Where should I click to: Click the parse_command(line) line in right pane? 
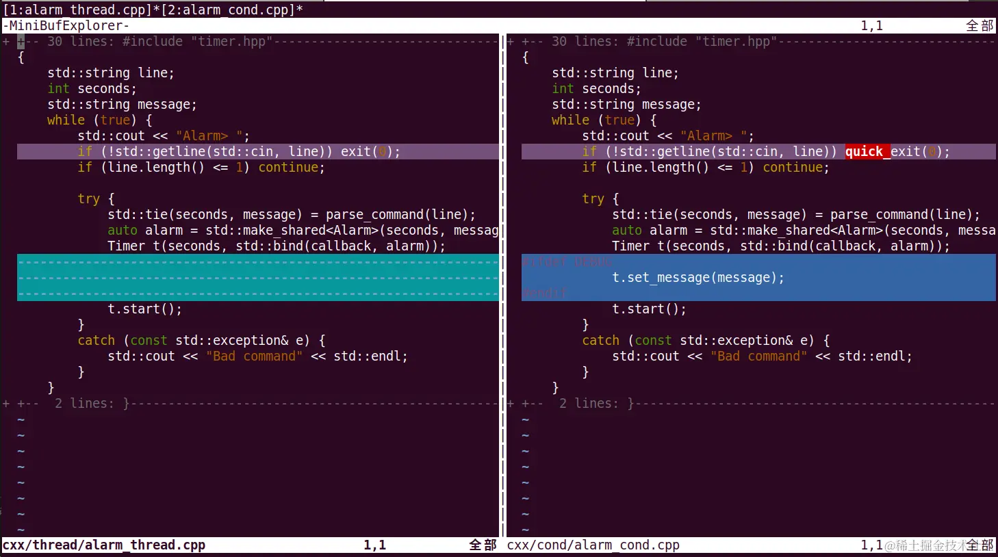[796, 214]
